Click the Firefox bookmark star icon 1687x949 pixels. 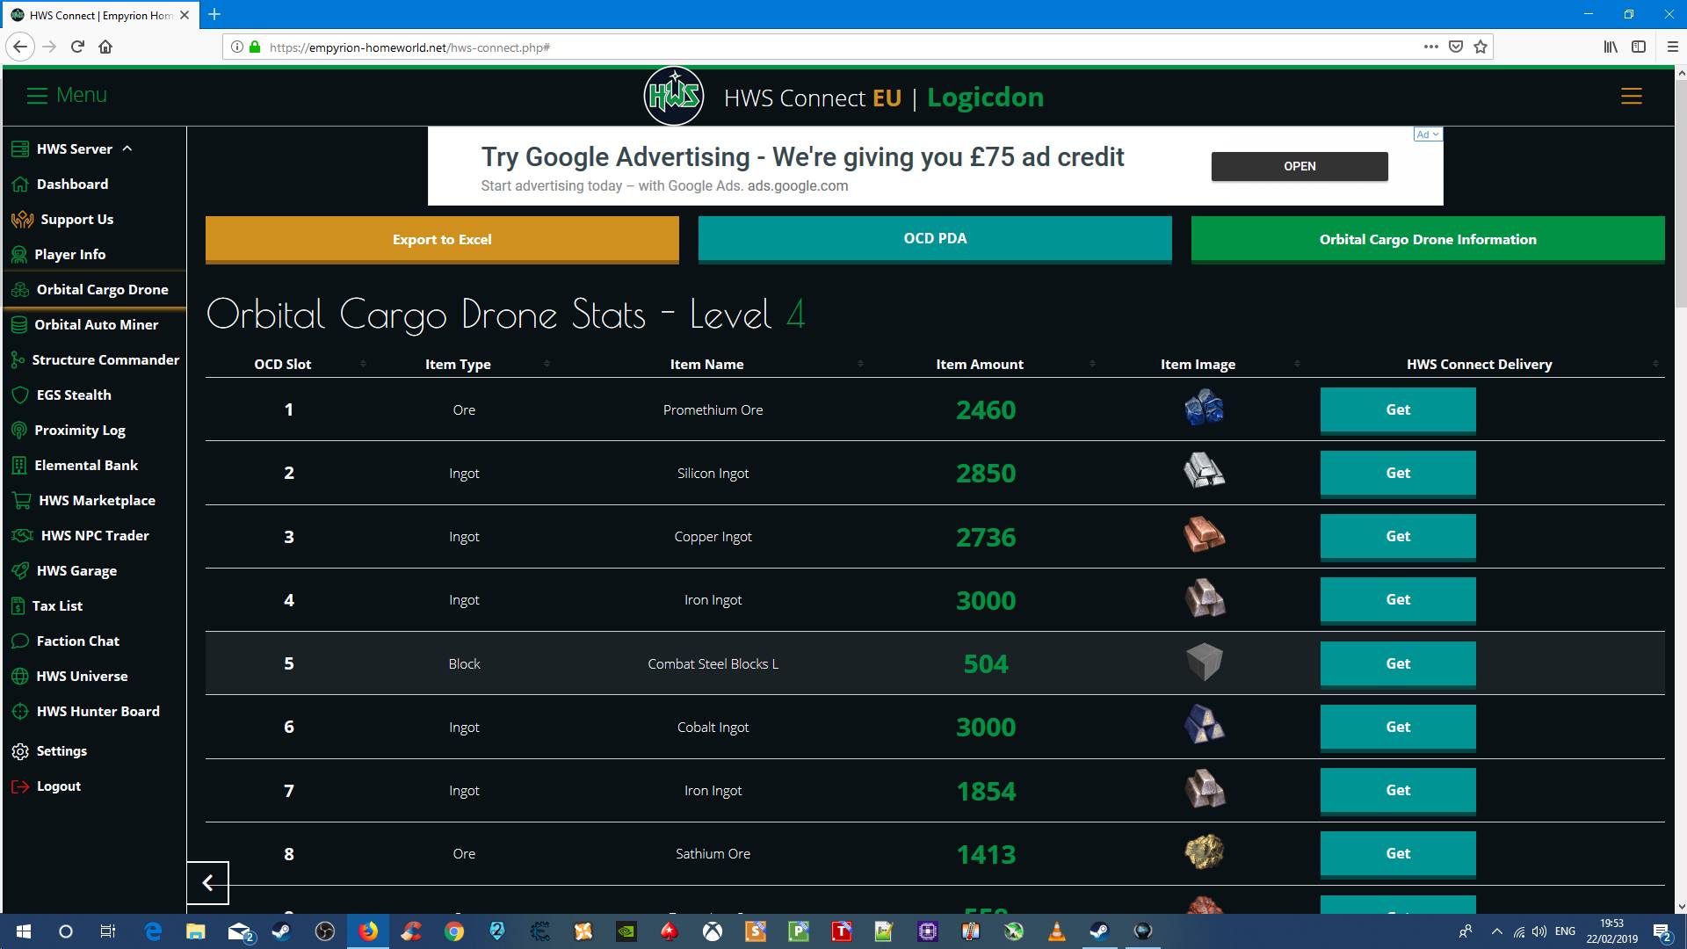[1481, 47]
